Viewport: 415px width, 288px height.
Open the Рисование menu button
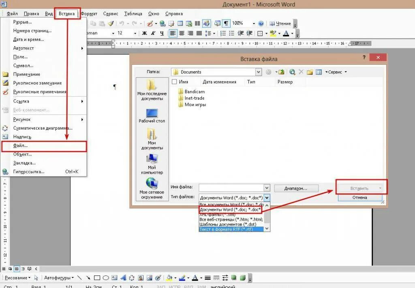click(x=17, y=278)
